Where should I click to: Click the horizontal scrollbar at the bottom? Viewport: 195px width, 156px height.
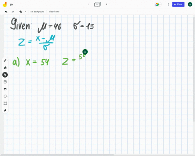coord(58,155)
